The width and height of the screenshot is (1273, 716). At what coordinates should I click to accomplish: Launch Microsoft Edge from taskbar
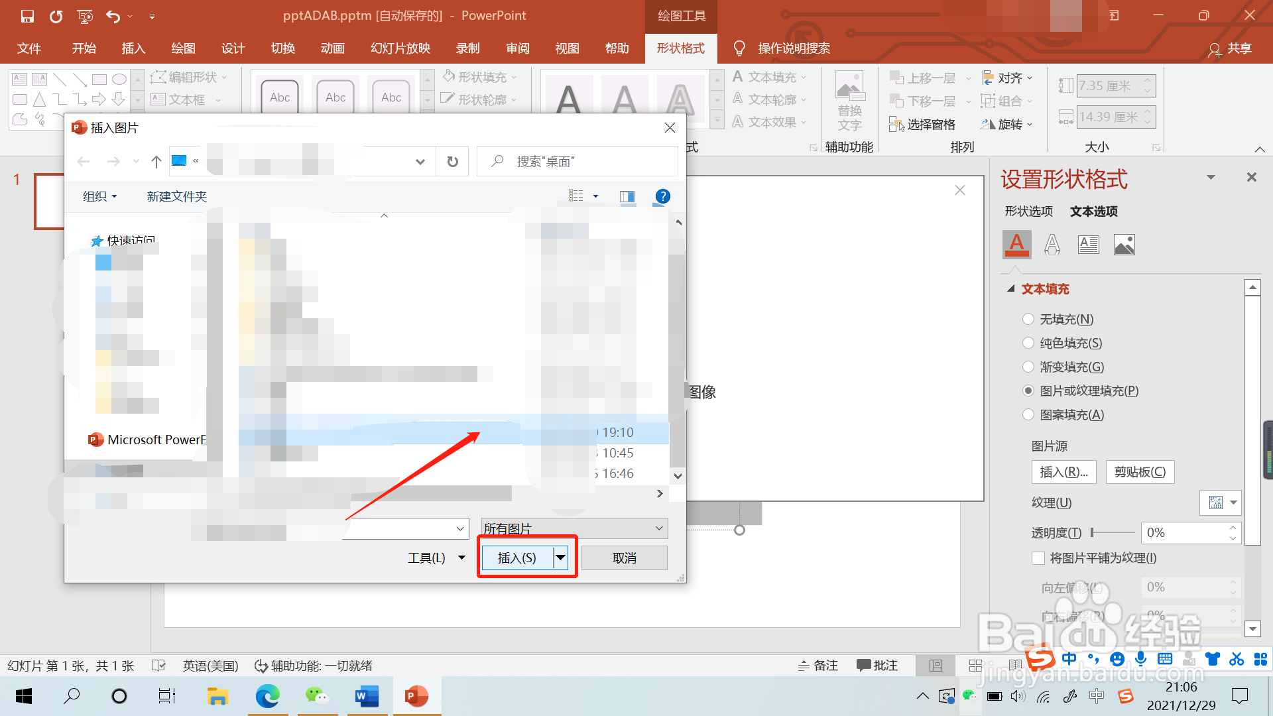click(x=268, y=696)
